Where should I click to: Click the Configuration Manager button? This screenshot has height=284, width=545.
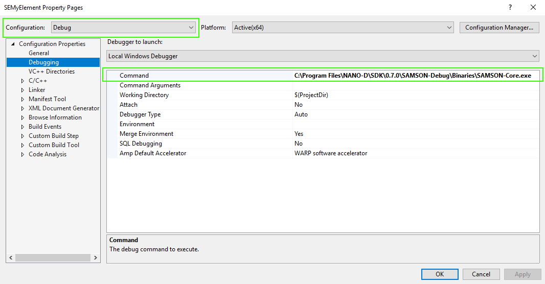point(499,28)
